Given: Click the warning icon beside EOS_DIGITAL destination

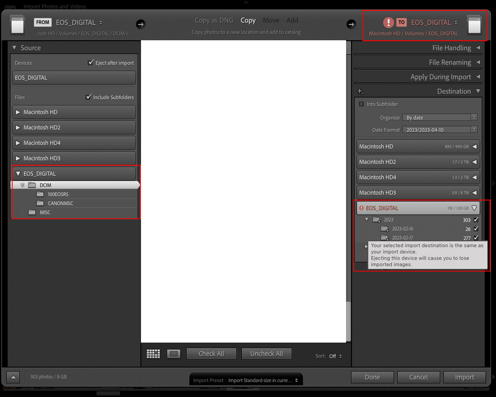Looking at the screenshot, I should pyautogui.click(x=361, y=208).
